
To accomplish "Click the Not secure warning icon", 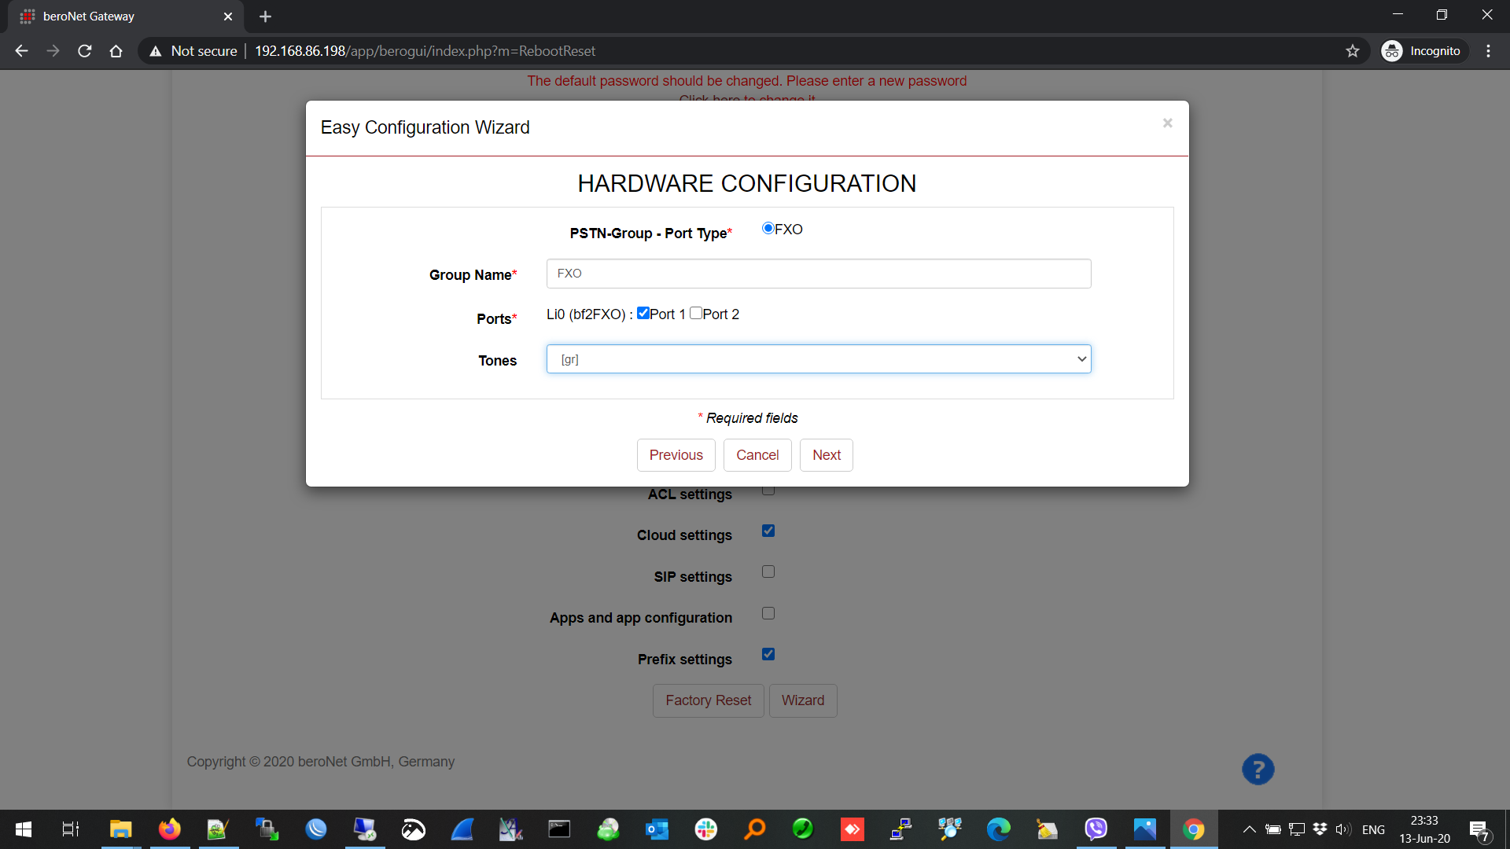I will [x=156, y=51].
